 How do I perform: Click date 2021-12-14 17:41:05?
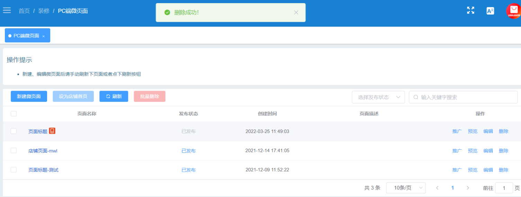tap(267, 151)
